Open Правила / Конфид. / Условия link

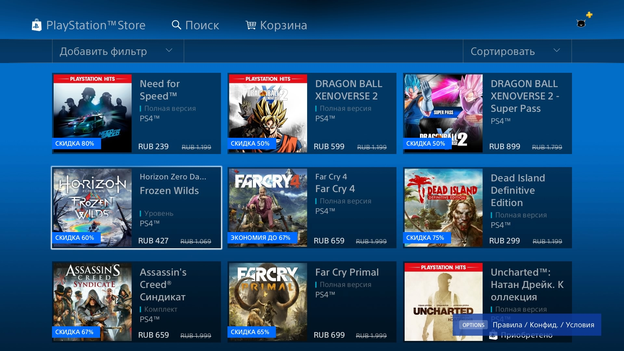coord(543,325)
